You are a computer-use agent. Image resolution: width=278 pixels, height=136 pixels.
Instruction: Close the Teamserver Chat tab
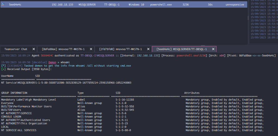tap(34, 49)
